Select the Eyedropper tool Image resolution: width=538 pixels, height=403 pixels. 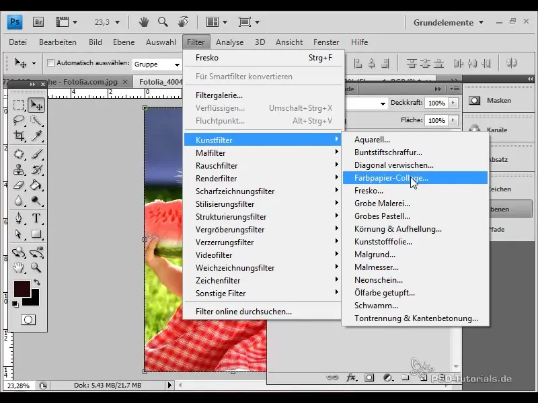(x=36, y=136)
